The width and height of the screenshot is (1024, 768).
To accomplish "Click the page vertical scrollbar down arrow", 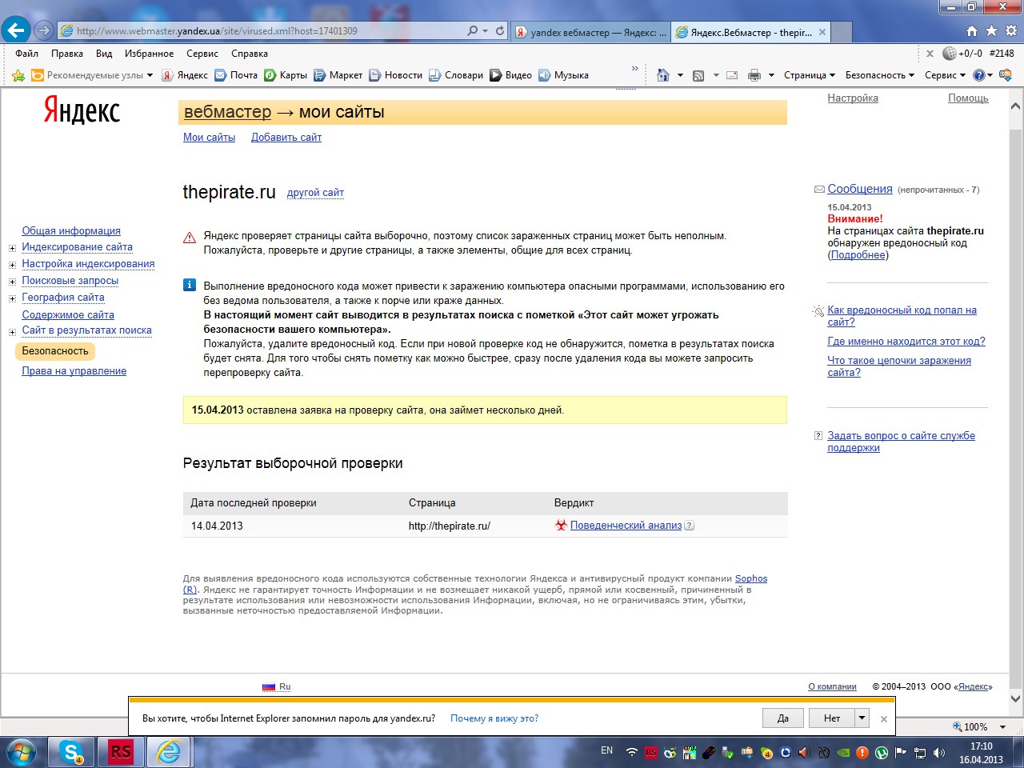I will (x=1016, y=698).
